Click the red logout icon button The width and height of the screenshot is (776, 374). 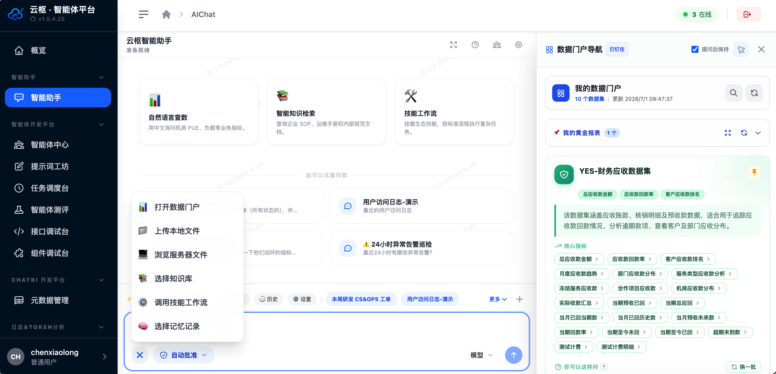749,14
